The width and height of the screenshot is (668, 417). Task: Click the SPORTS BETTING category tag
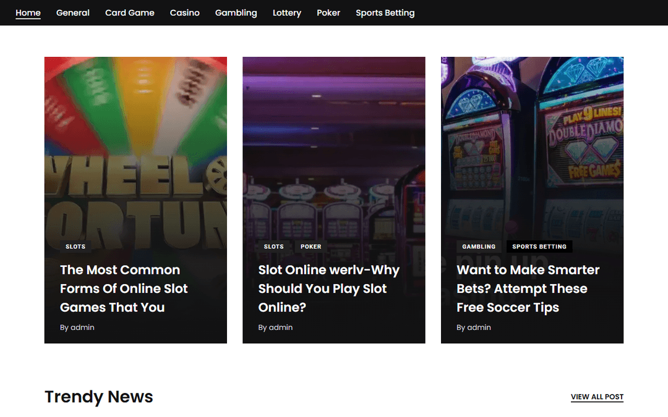coord(539,246)
